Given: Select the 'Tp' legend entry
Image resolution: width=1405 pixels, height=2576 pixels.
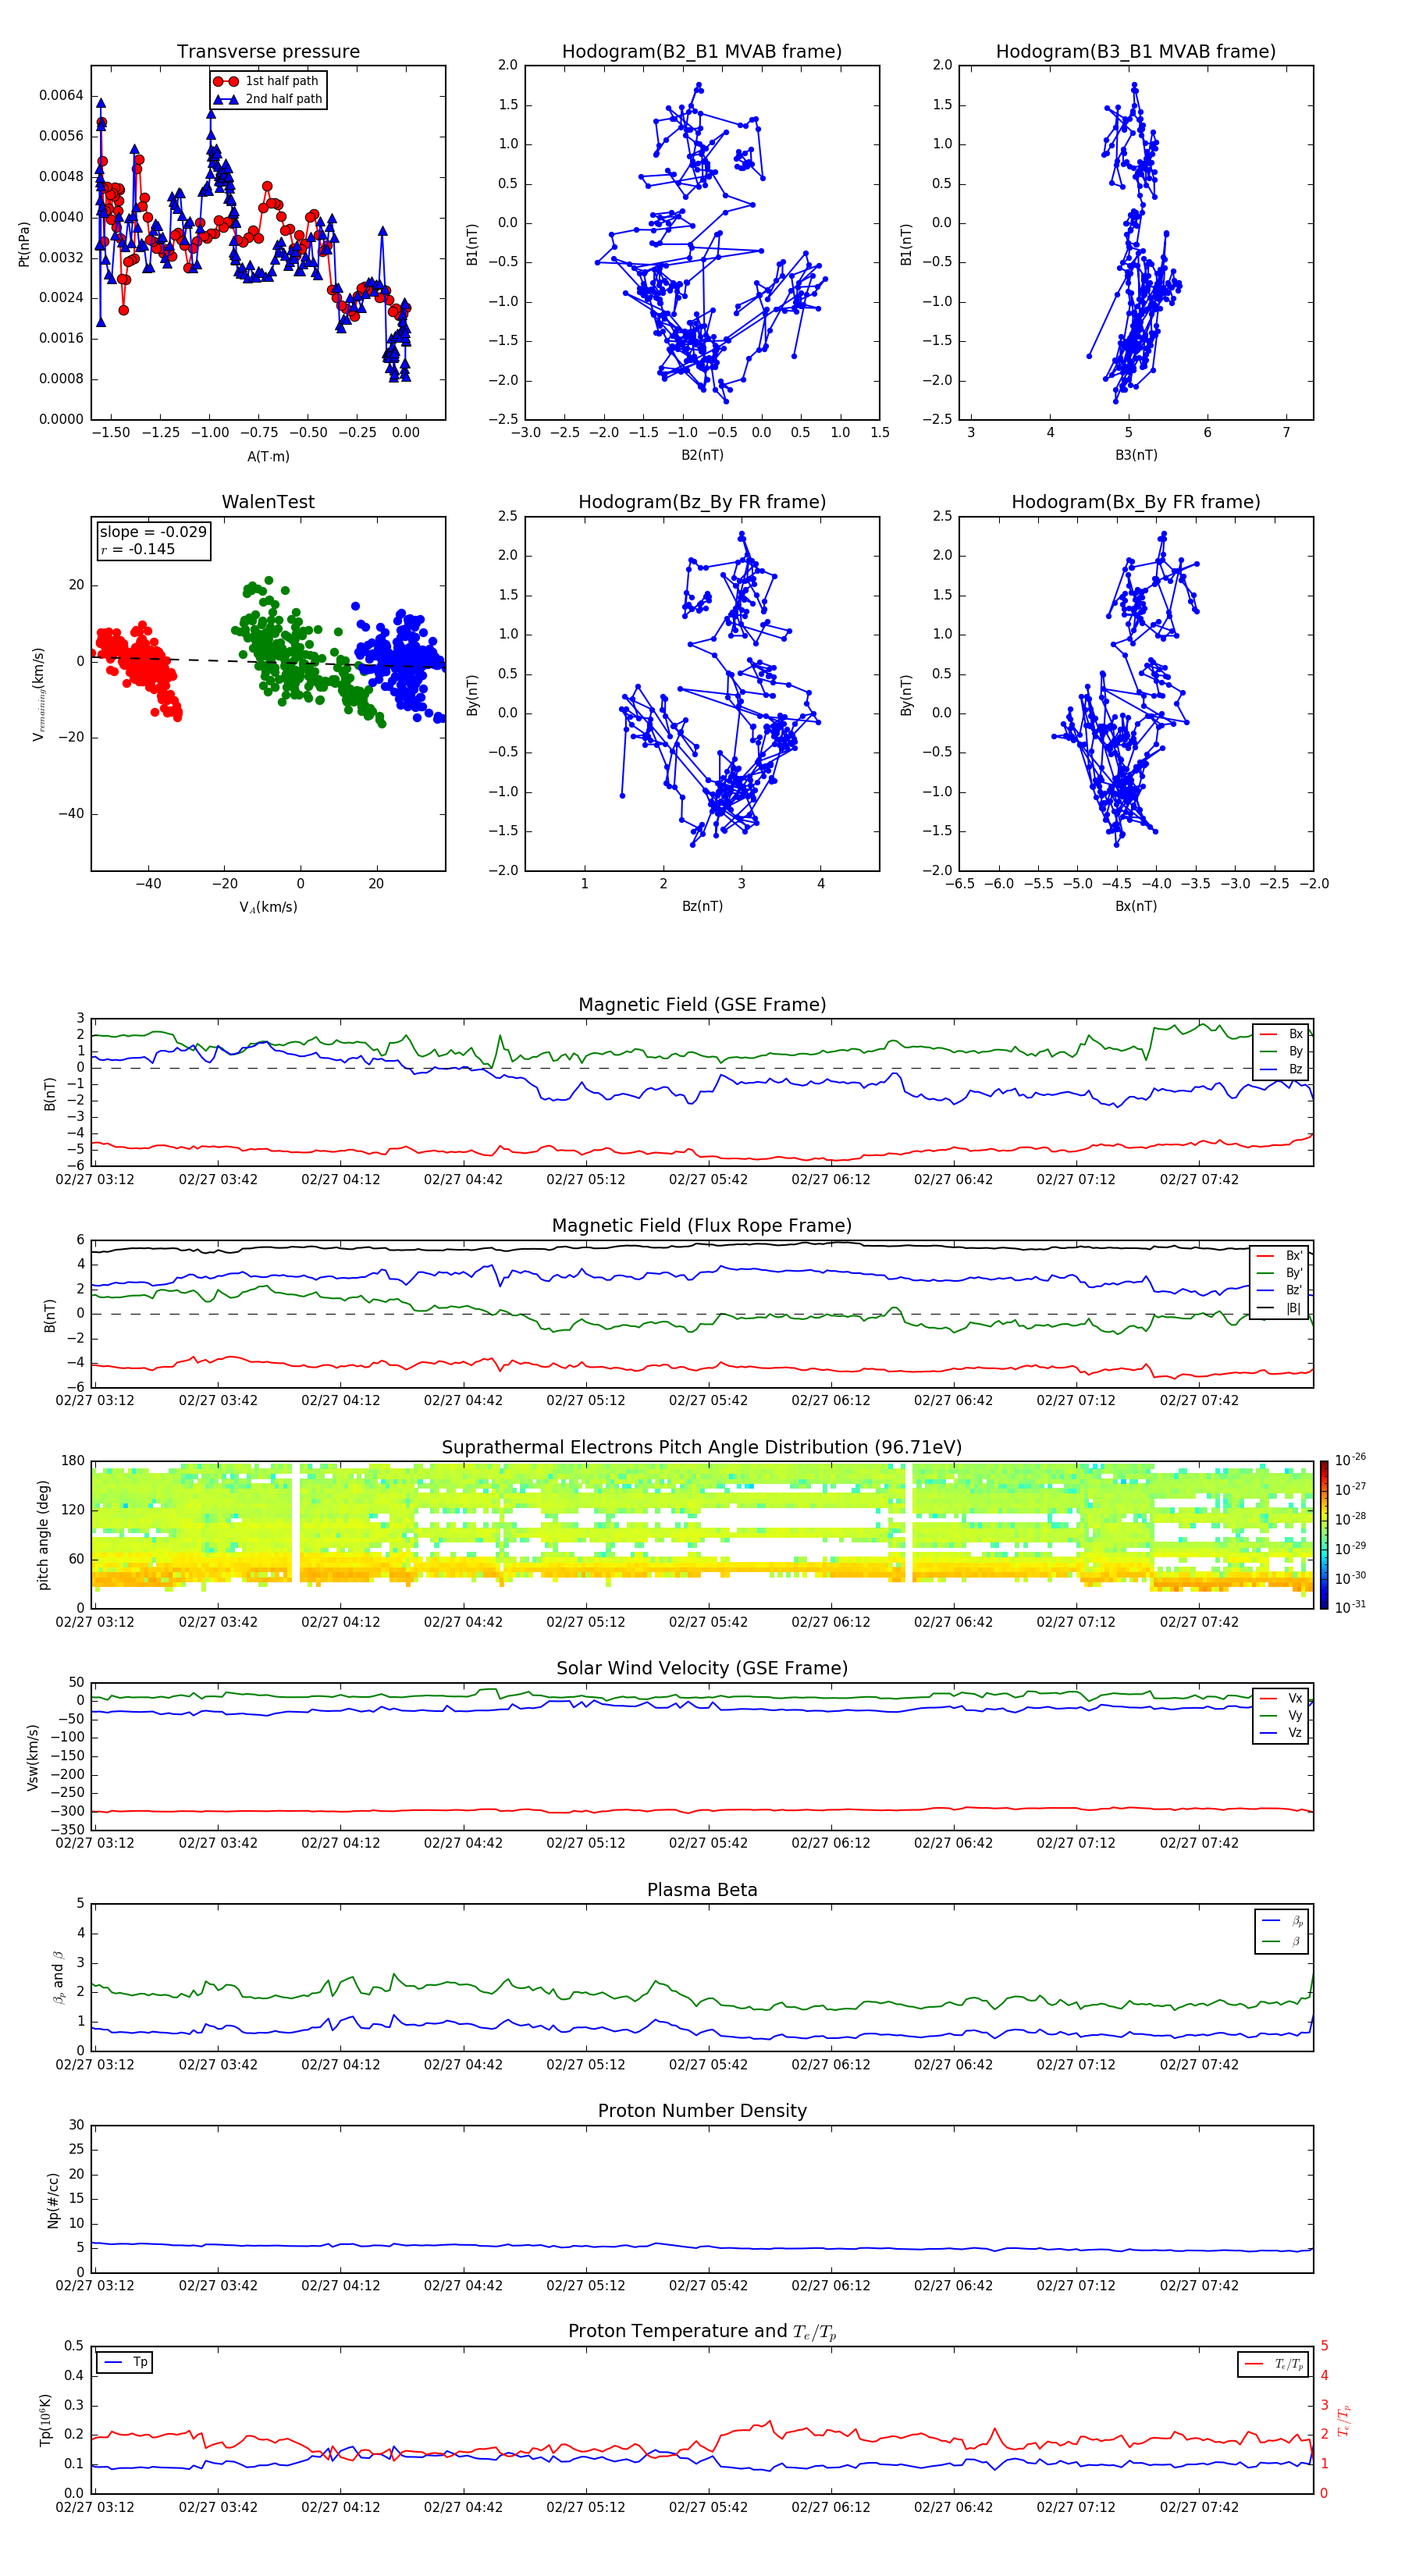Looking at the screenshot, I should pos(125,2362).
